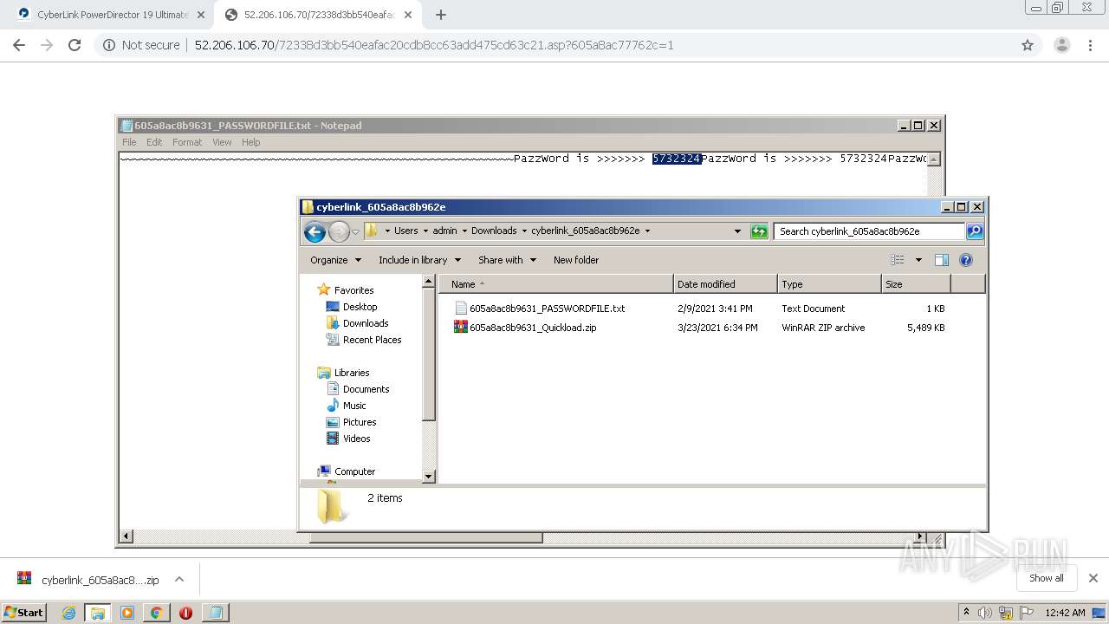Viewport: 1109px width, 624px height.
Task: Go back to previous page in Chrome
Action: click(19, 45)
